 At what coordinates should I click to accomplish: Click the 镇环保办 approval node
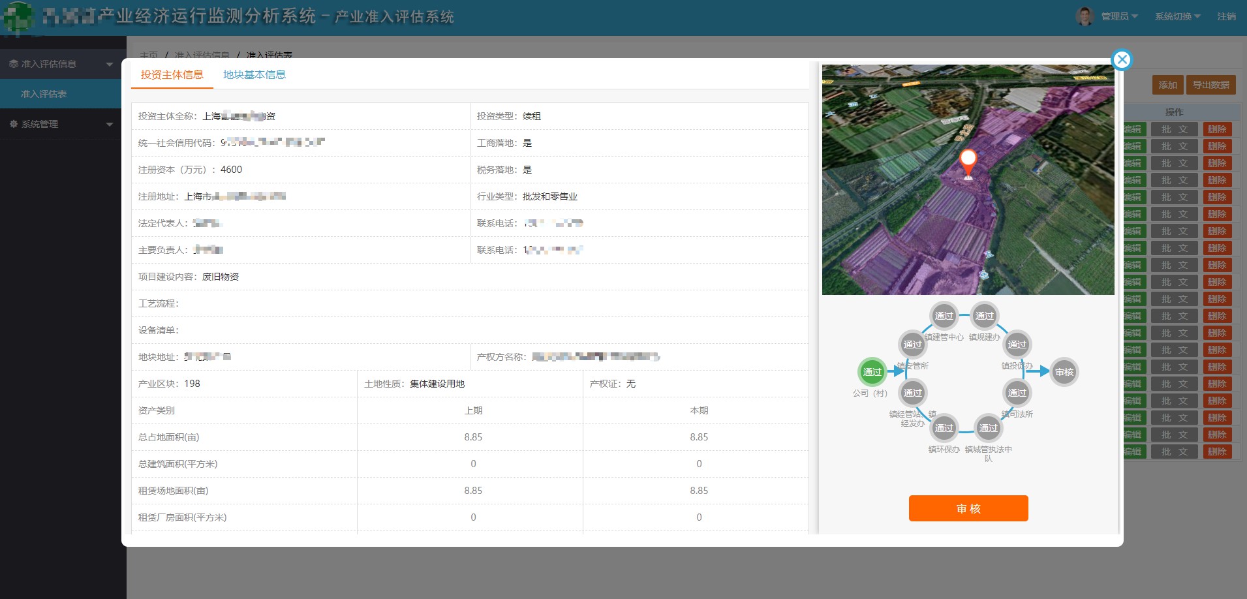tap(944, 428)
